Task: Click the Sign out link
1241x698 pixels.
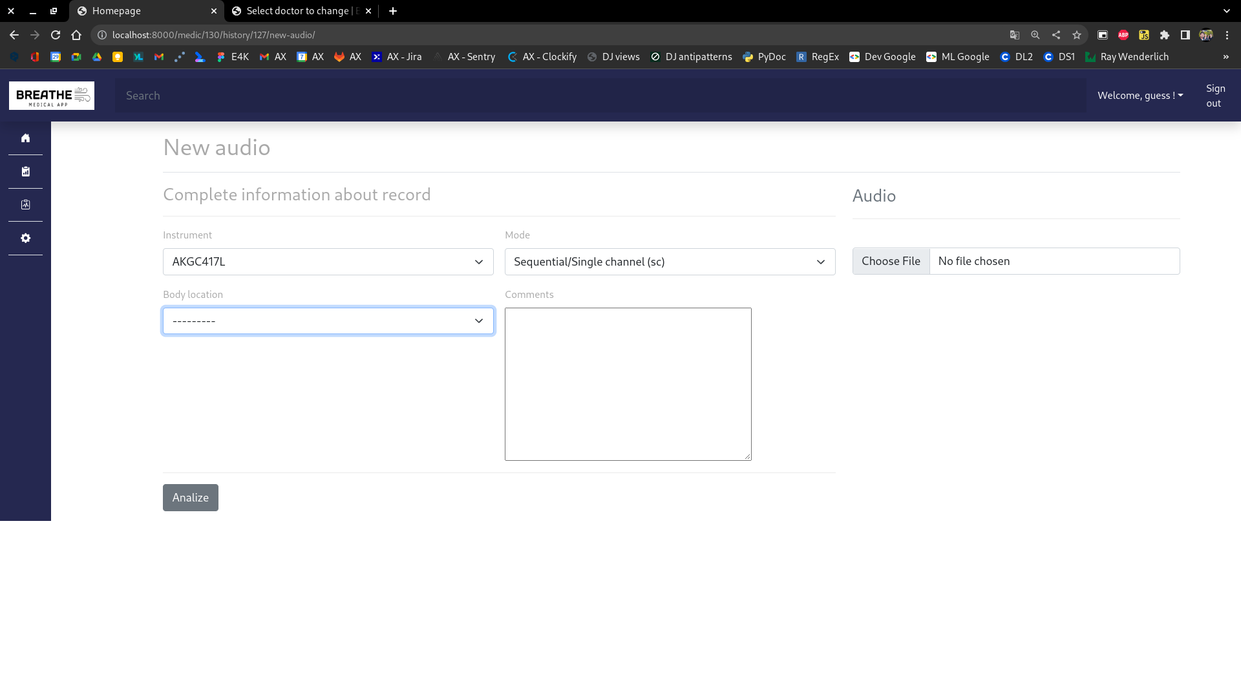Action: [1215, 95]
